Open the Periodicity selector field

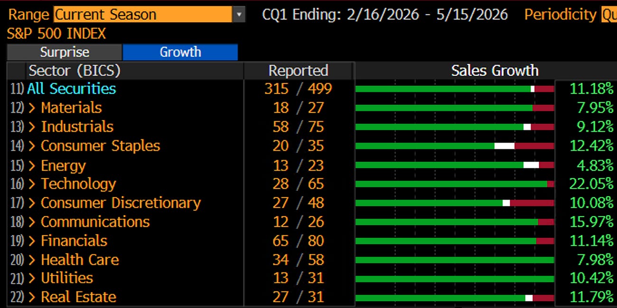[608, 14]
